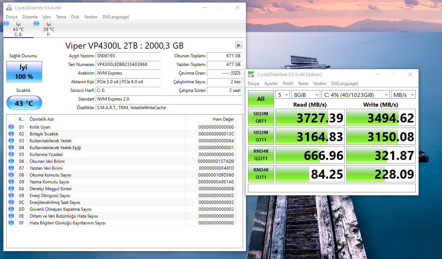The height and width of the screenshot is (259, 442).
Task: Click RND4K Q32T1 write result bar 321.87
Action: coord(381,155)
